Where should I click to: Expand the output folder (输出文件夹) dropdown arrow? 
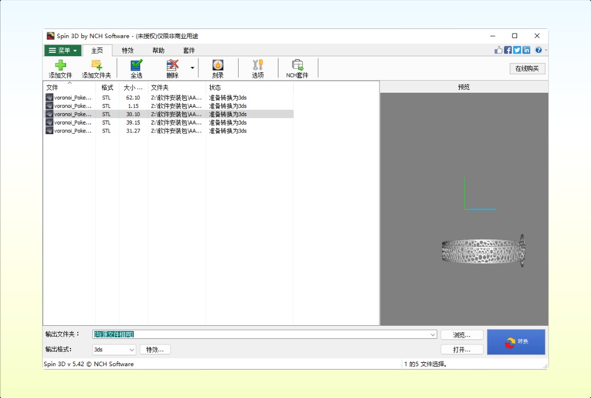pyautogui.click(x=432, y=334)
